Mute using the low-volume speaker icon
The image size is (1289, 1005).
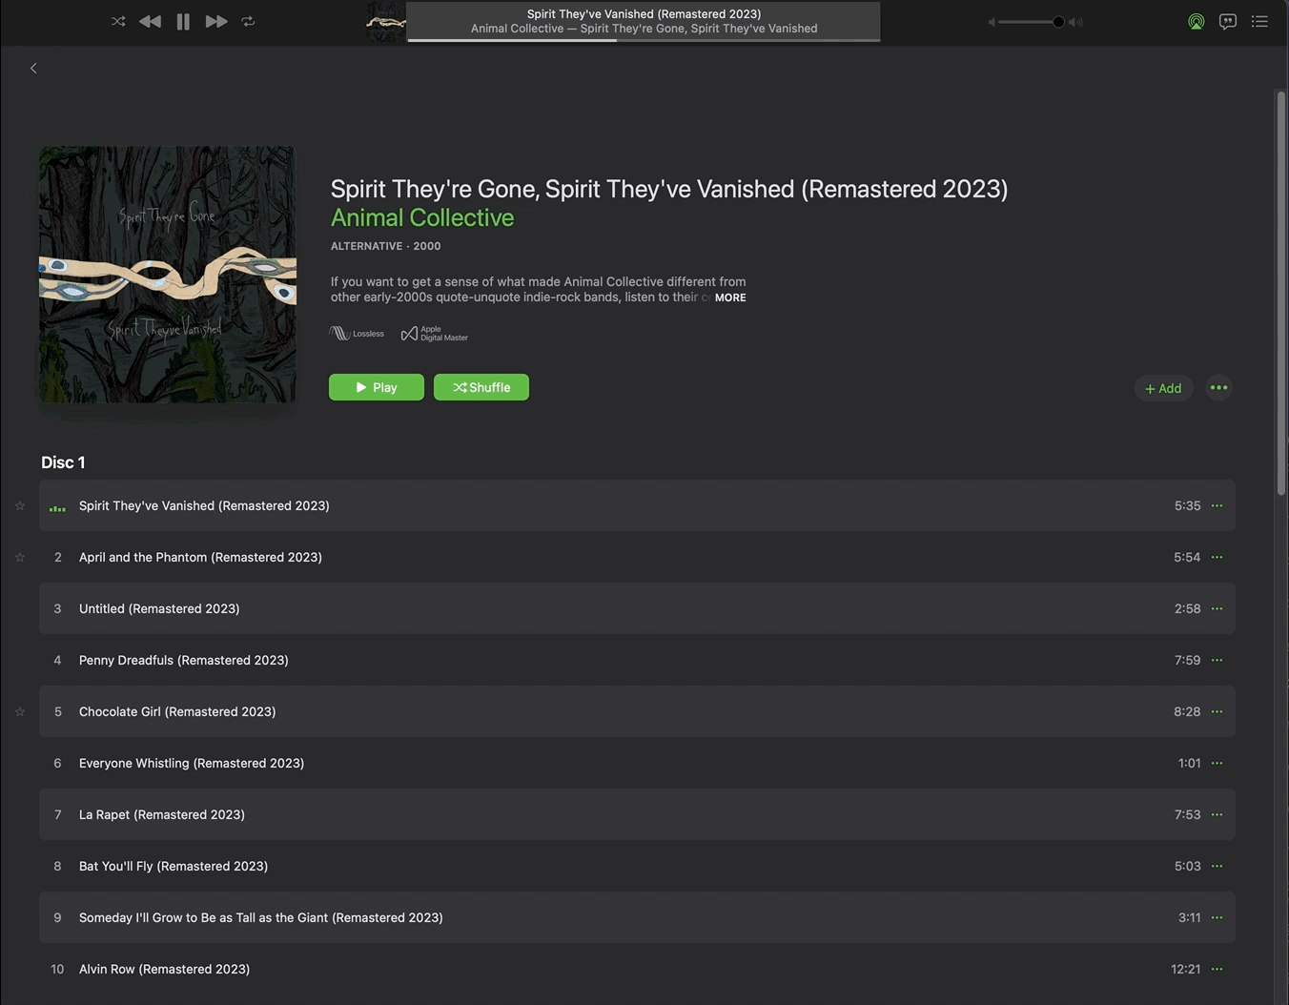pos(992,21)
